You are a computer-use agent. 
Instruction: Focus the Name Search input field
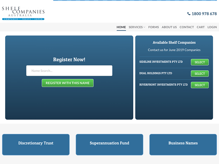click(x=69, y=71)
